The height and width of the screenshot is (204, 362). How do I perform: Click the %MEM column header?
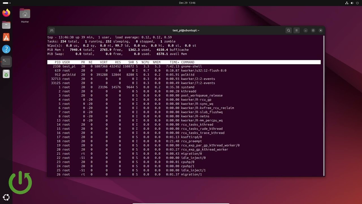point(157,62)
